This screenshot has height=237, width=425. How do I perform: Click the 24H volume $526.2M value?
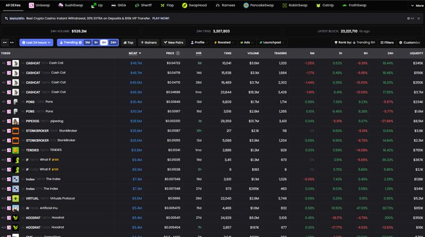79,31
